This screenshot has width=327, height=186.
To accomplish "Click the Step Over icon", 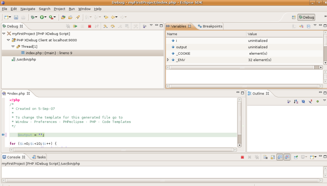I will [113, 26].
